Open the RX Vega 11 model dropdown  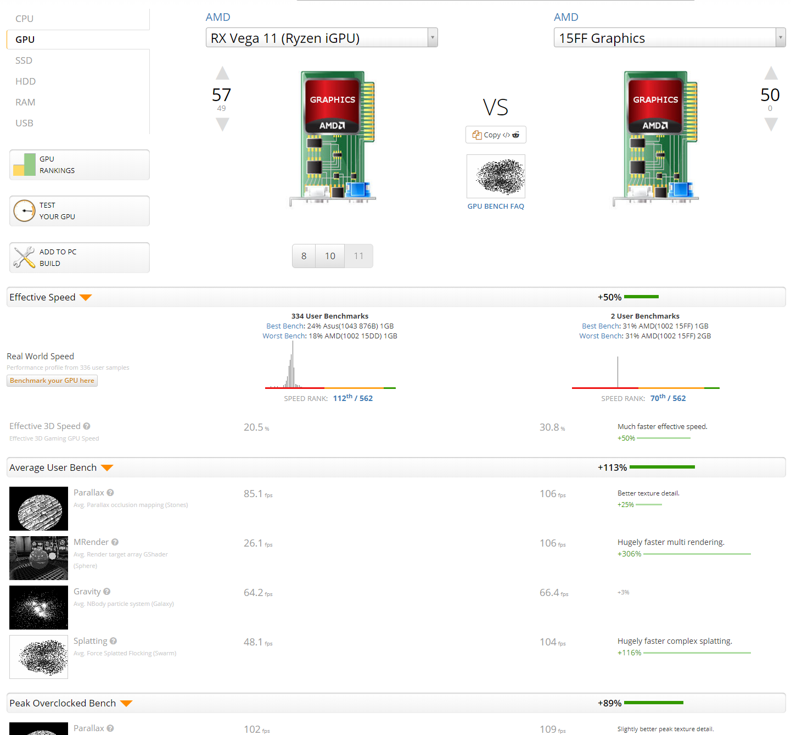[x=322, y=38]
